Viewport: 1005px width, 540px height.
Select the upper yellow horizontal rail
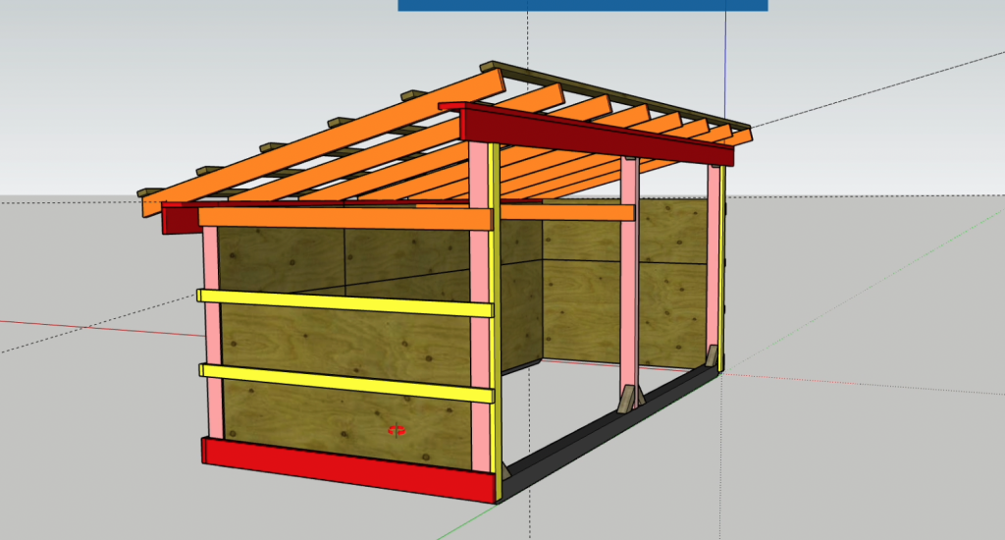pos(345,303)
